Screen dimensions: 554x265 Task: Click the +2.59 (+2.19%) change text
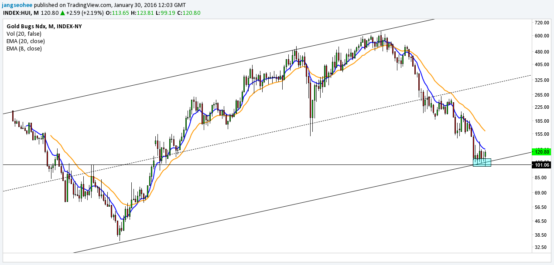click(x=85, y=13)
